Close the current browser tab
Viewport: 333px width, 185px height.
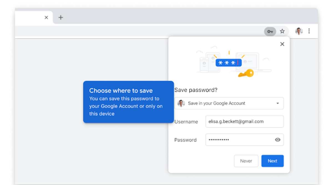coord(46,17)
